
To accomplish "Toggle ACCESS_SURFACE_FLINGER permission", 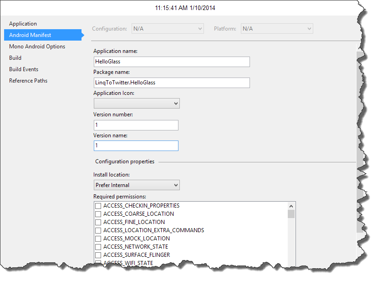I will 98,255.
